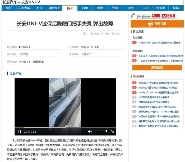Open the 车型参数 tab
Viewport: 185px width, 162px height.
24,8
